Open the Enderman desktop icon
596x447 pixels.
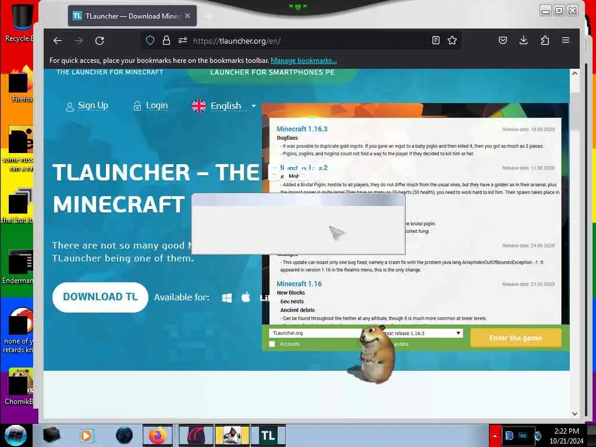(x=18, y=267)
